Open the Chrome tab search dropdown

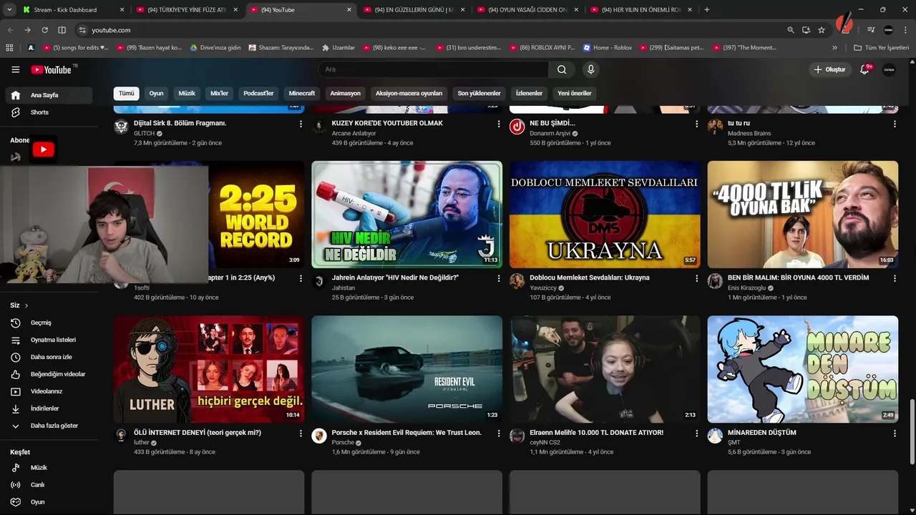coord(9,9)
